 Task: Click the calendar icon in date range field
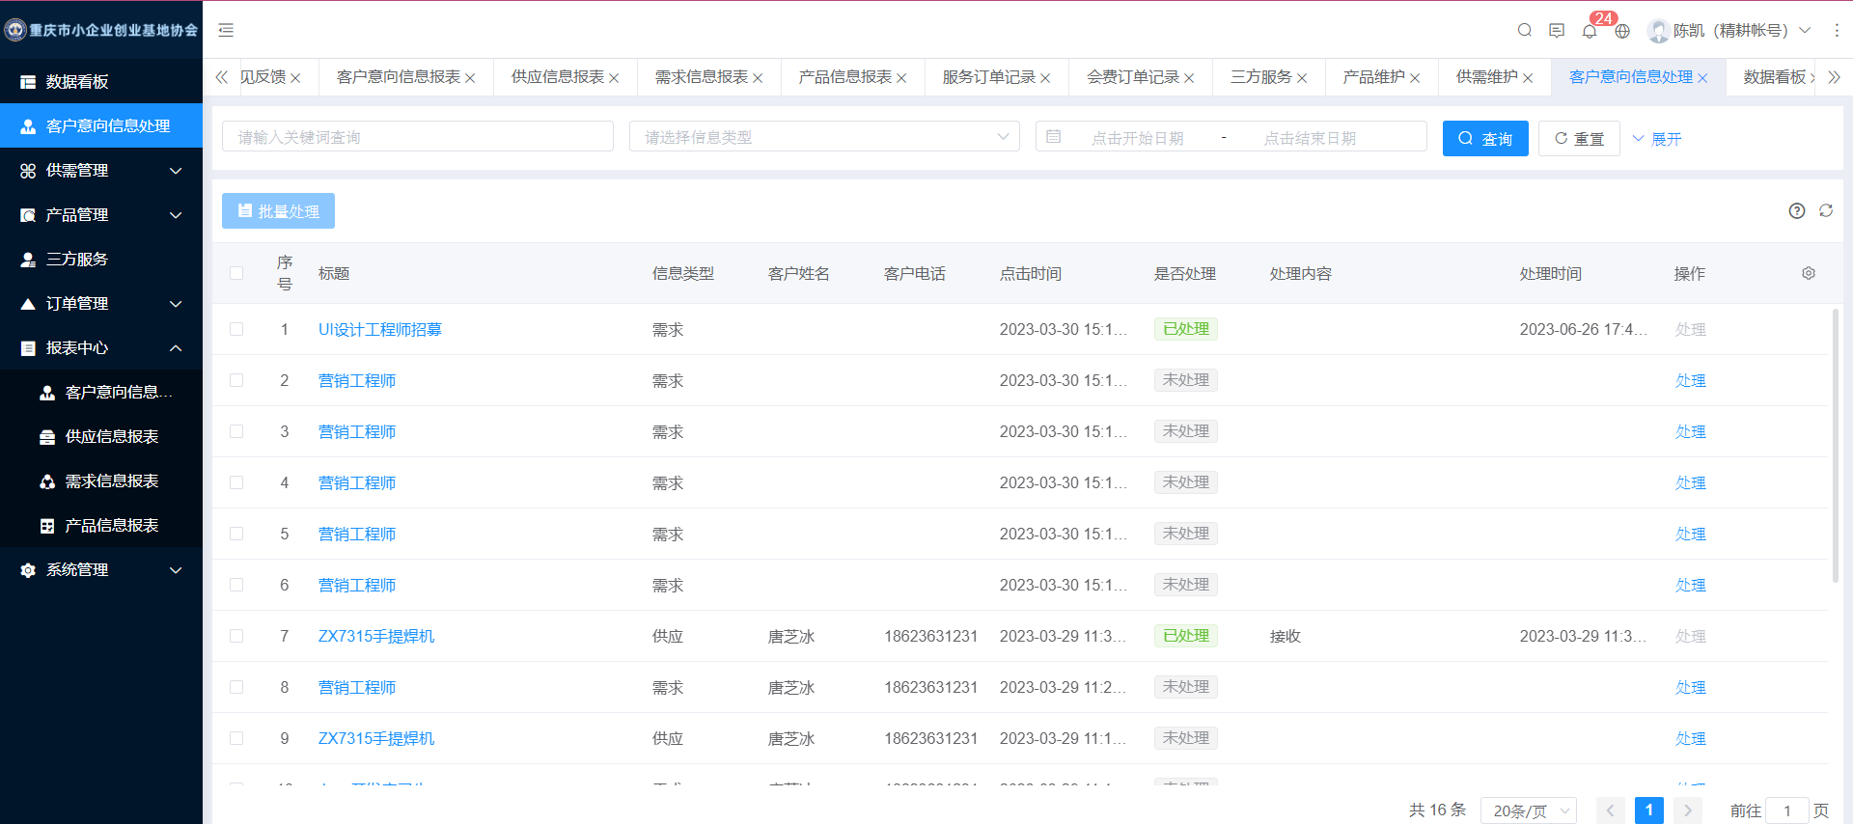1054,137
